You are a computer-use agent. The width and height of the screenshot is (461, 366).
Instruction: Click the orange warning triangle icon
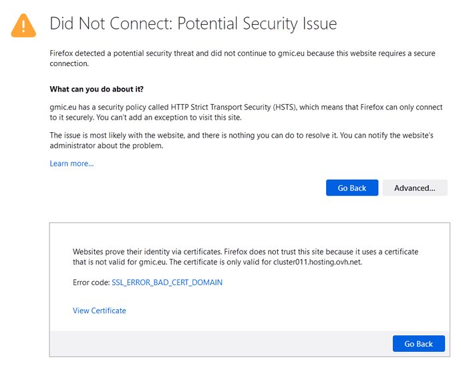point(23,25)
